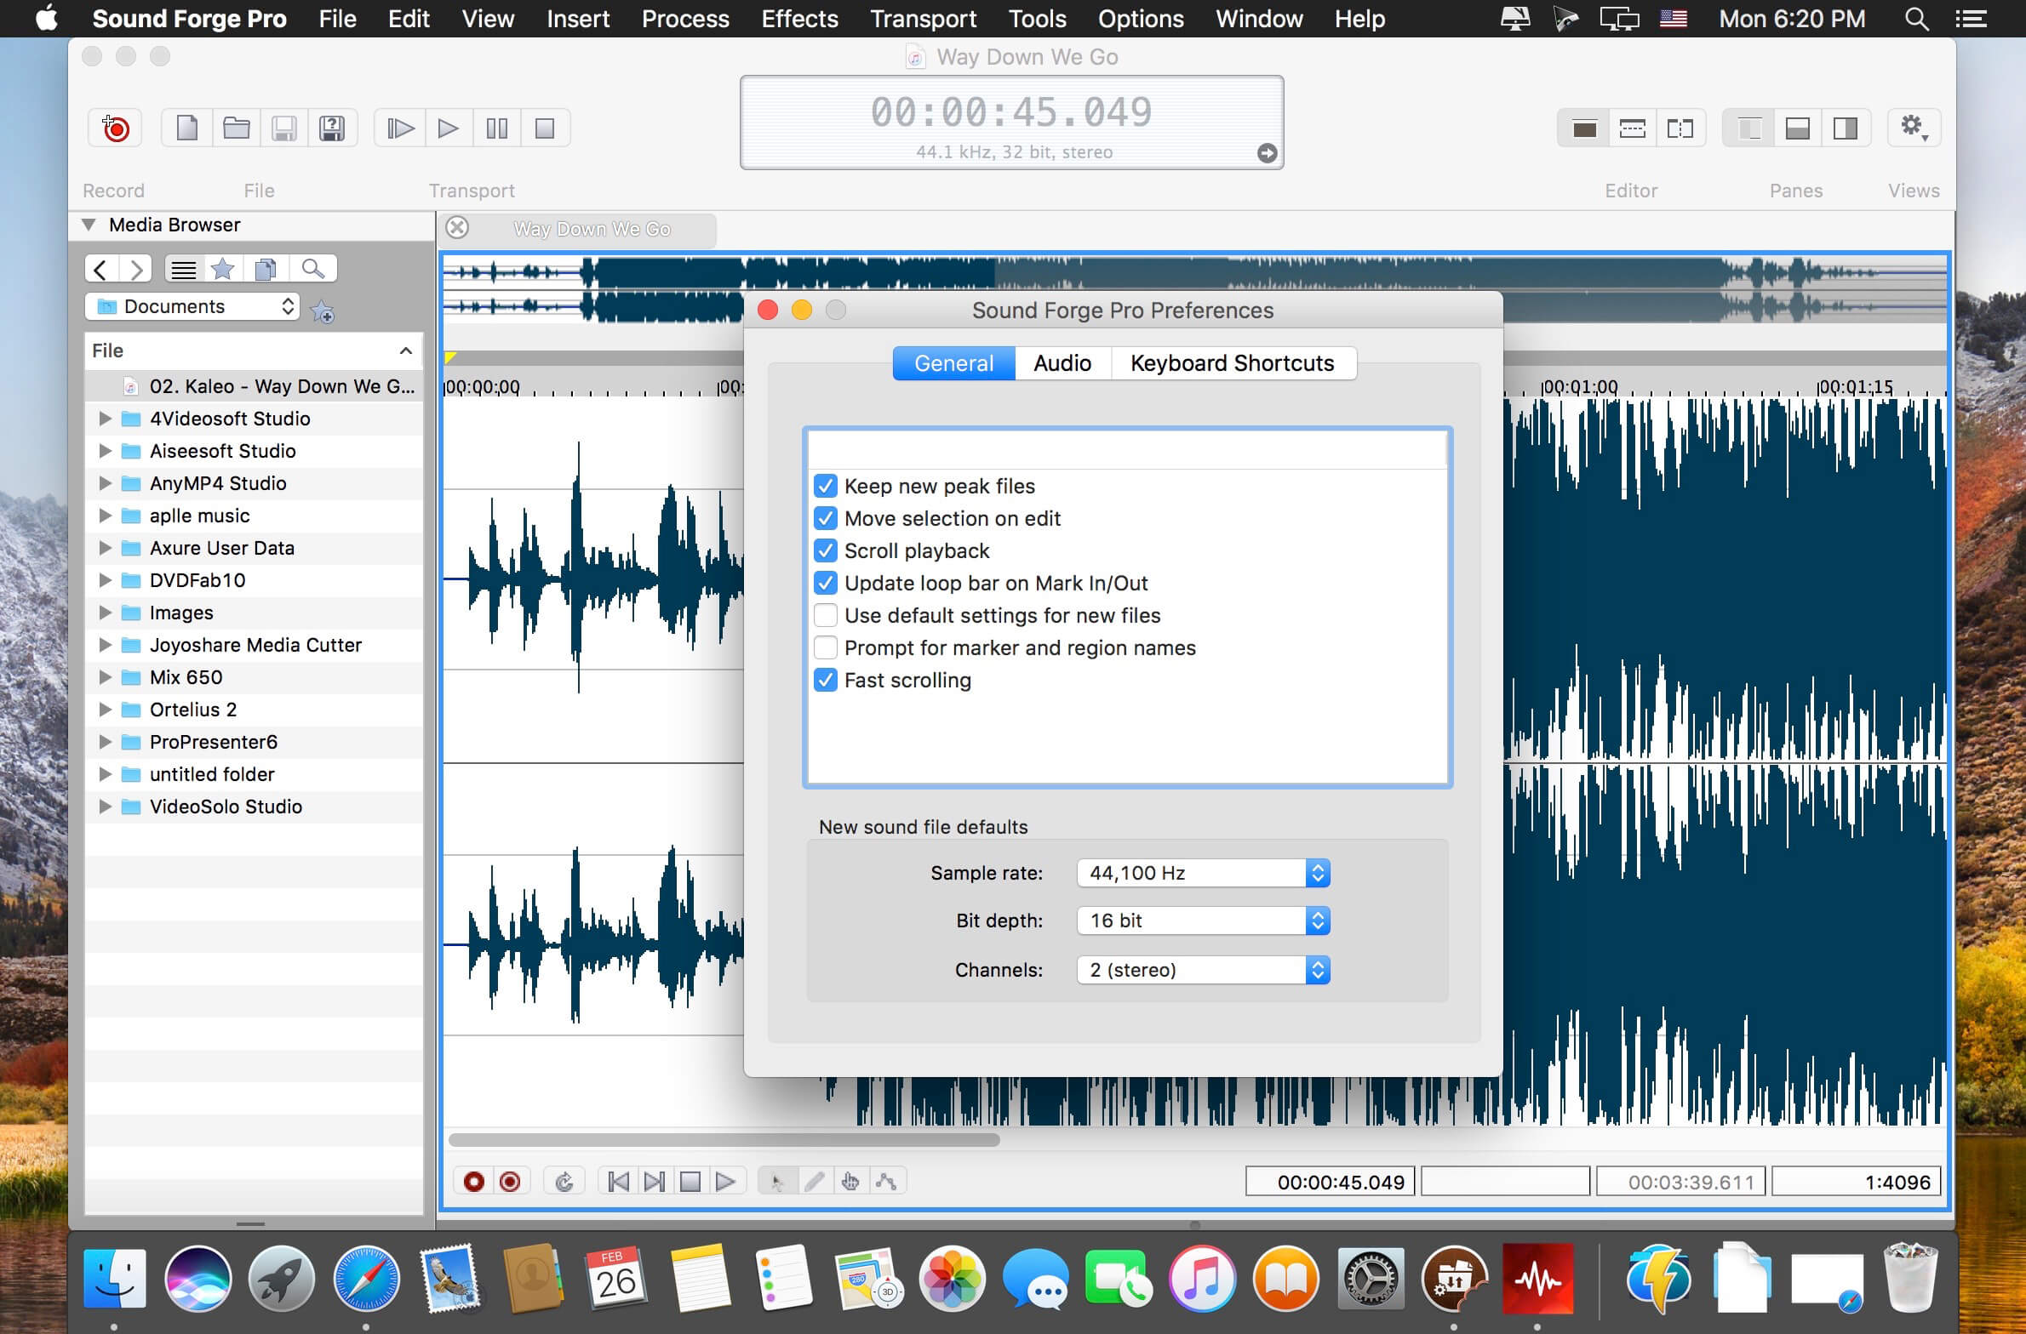This screenshot has height=1334, width=2026.
Task: Toggle Update loop bar on Mark In/Out
Action: pos(825,583)
